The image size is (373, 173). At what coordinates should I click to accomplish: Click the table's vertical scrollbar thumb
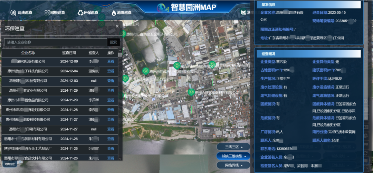click(x=120, y=55)
